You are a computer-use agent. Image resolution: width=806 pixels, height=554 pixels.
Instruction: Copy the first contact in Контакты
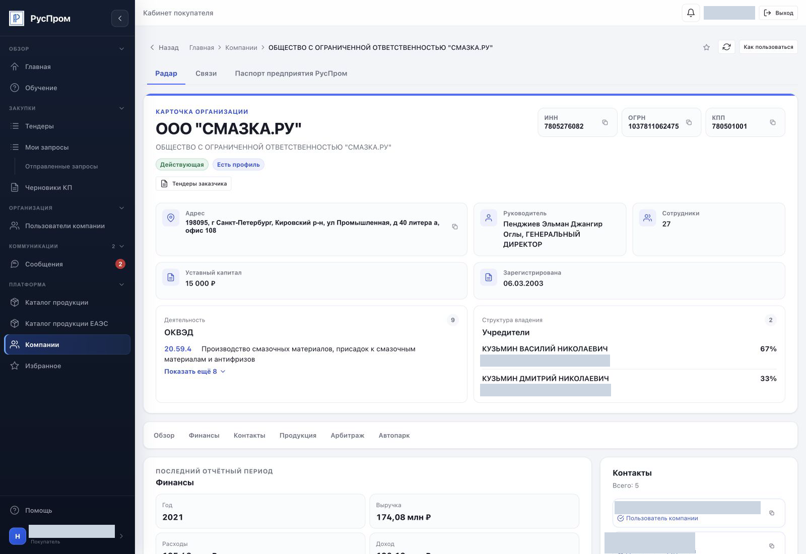pos(772,513)
